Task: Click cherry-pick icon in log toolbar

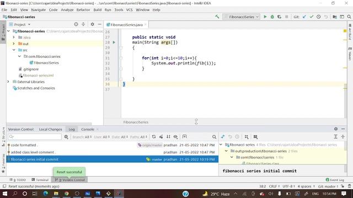Action: [x=161, y=137]
